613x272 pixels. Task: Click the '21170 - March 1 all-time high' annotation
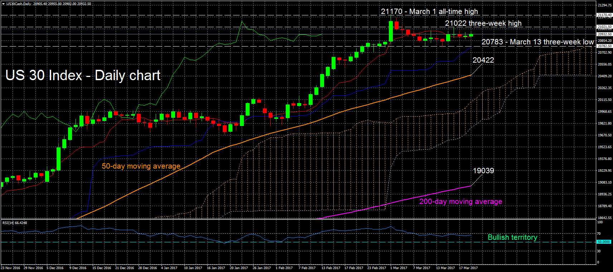click(429, 11)
